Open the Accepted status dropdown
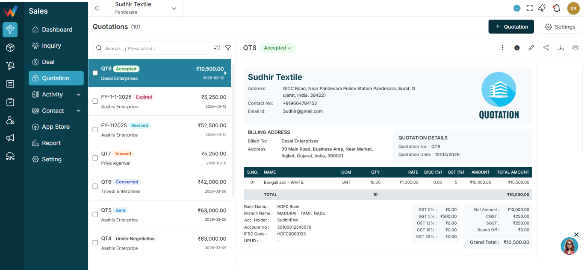 tap(277, 48)
